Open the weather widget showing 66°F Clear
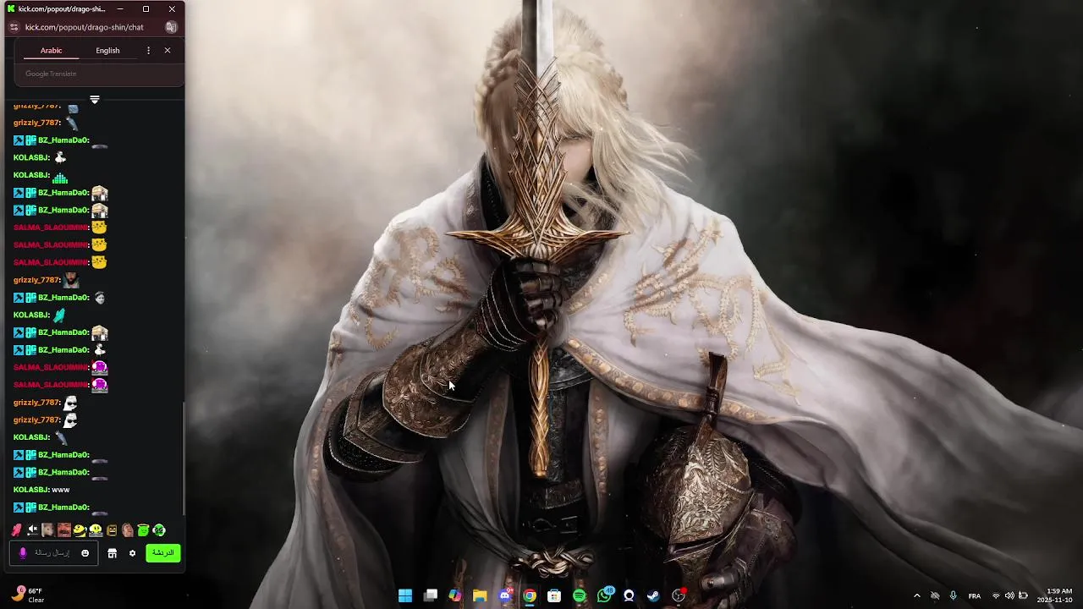This screenshot has width=1083, height=609. pyautogui.click(x=28, y=595)
